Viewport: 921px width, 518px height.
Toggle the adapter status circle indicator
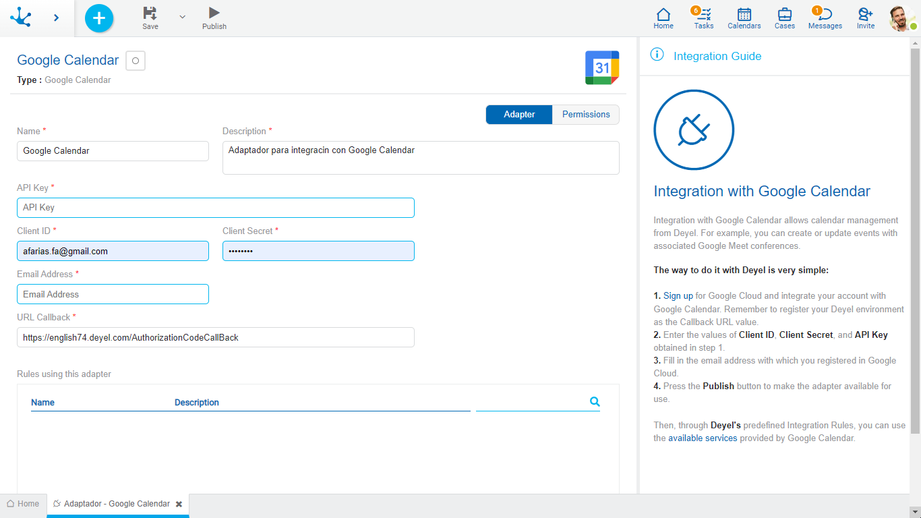click(x=136, y=61)
